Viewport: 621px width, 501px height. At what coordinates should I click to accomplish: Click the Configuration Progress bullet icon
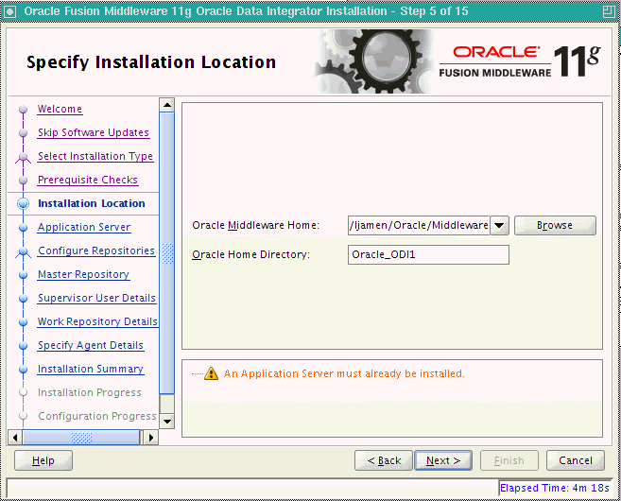point(24,416)
